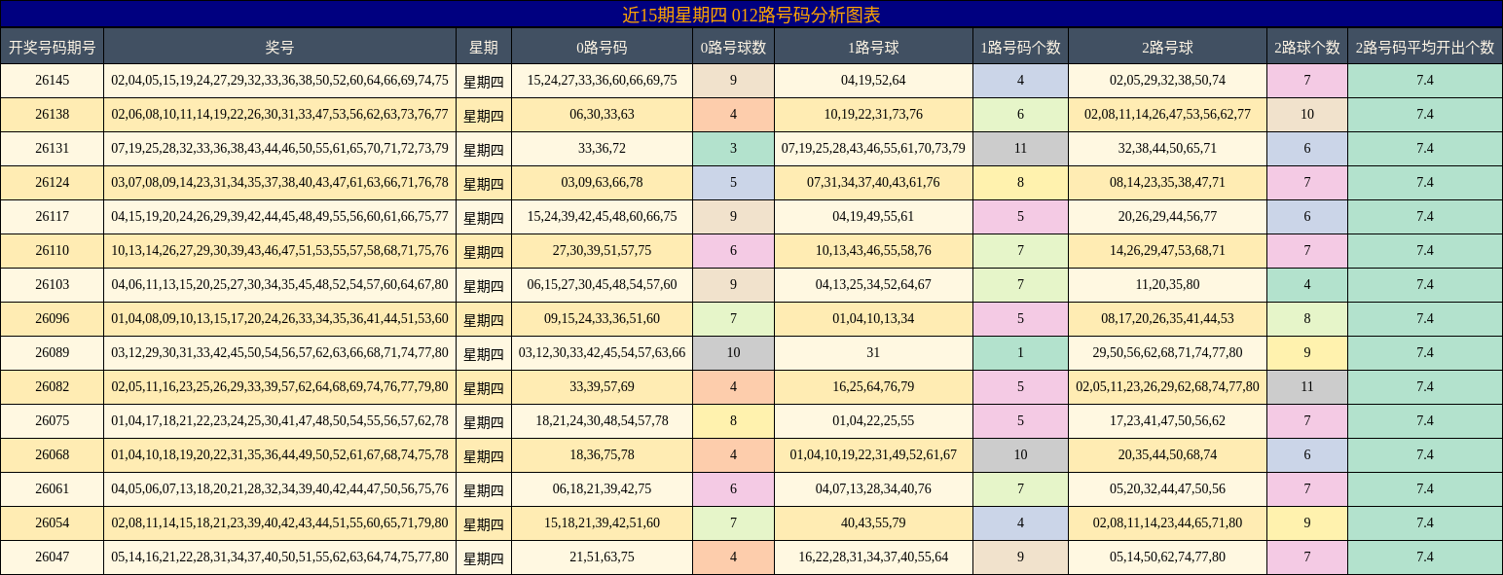Click the 0路号球数 value 3 in row 26131
Viewport: 1503px width, 575px height.
[x=733, y=149]
